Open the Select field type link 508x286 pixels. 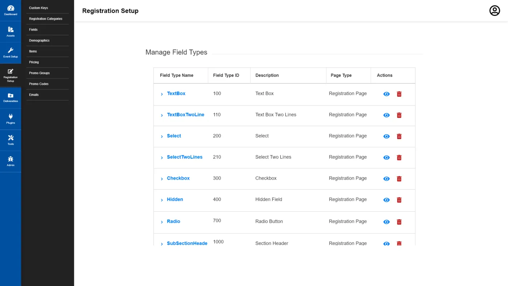174,136
